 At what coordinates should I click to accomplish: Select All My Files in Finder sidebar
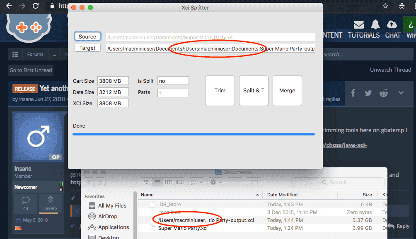112,205
